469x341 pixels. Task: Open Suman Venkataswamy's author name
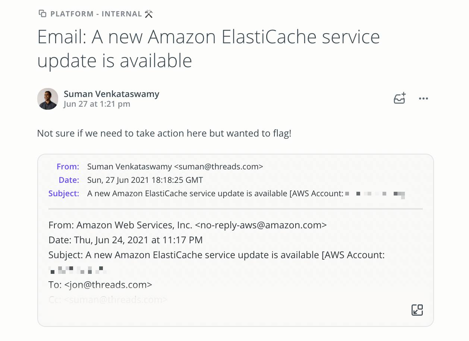pyautogui.click(x=111, y=94)
